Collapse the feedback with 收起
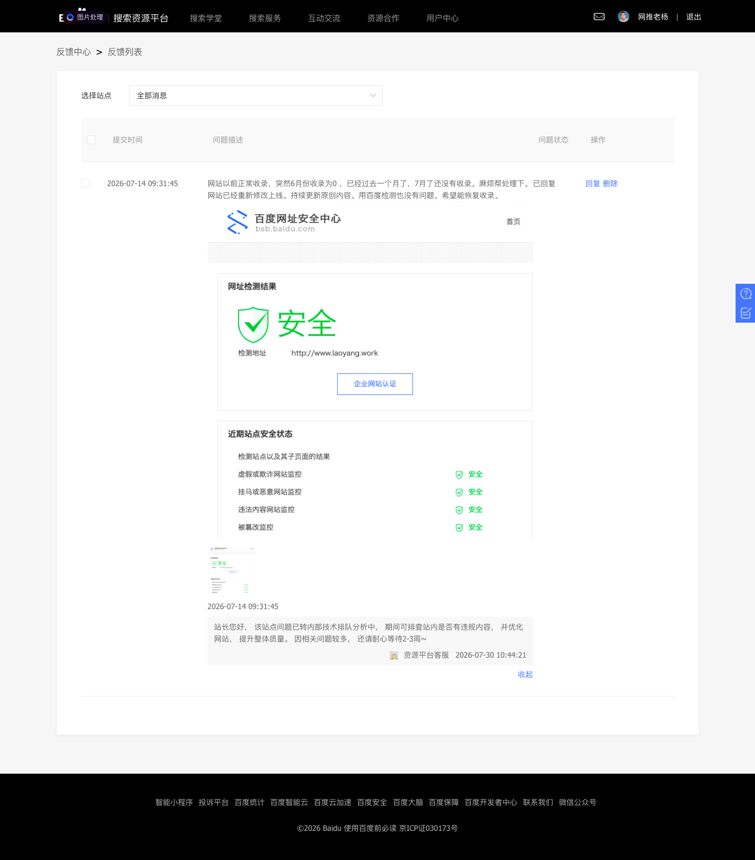The height and width of the screenshot is (860, 755). [525, 674]
